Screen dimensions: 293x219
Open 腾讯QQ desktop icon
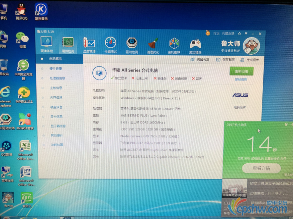(x=22, y=12)
